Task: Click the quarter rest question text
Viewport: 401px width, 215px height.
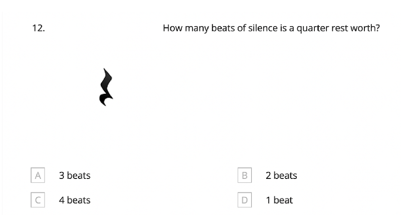Action: pyautogui.click(x=271, y=28)
